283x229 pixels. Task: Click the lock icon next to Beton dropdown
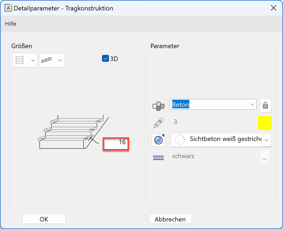265,105
